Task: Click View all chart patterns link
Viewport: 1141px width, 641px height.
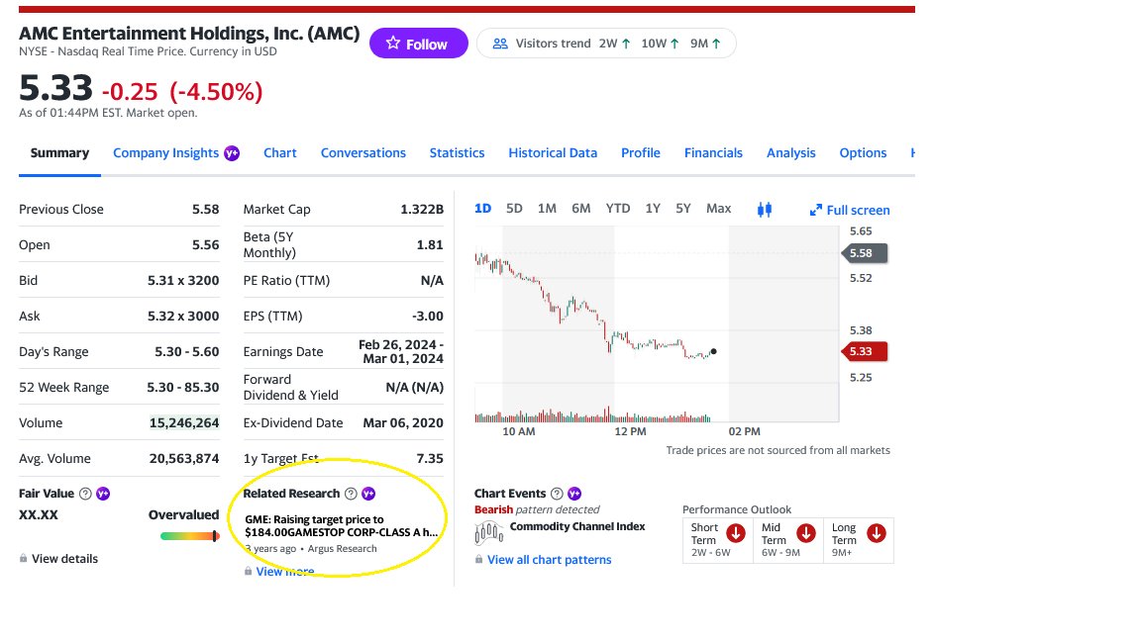Action: click(x=550, y=559)
